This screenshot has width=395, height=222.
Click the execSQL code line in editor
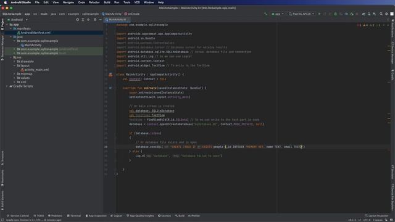[x=220, y=147]
